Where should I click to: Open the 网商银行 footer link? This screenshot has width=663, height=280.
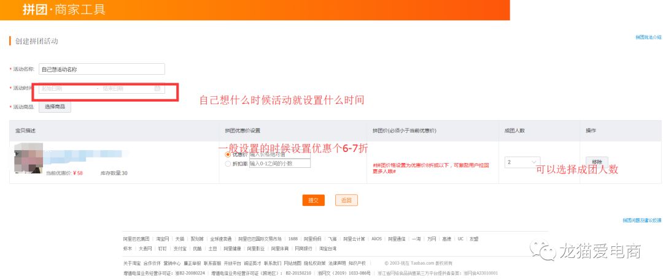tap(304, 248)
